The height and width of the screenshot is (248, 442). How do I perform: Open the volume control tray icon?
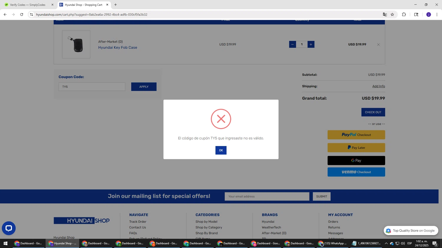pos(403,243)
